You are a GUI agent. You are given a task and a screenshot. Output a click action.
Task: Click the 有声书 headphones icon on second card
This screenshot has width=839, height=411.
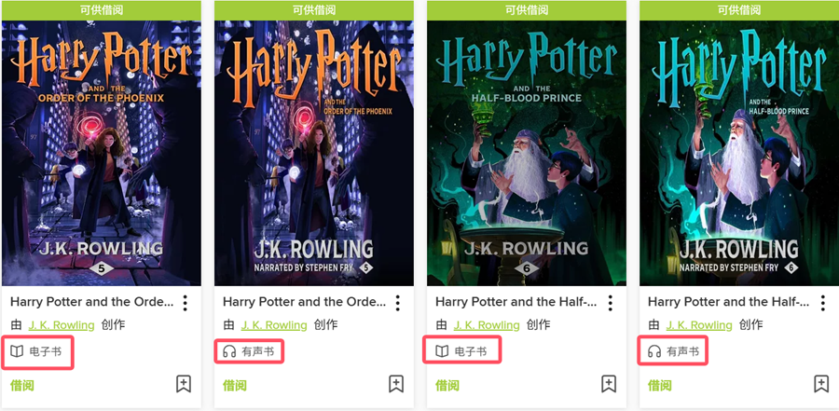tap(229, 351)
